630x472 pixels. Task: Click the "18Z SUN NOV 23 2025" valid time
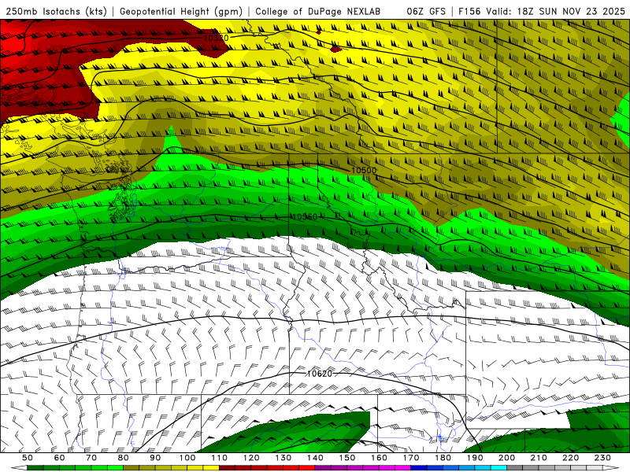[x=572, y=12]
